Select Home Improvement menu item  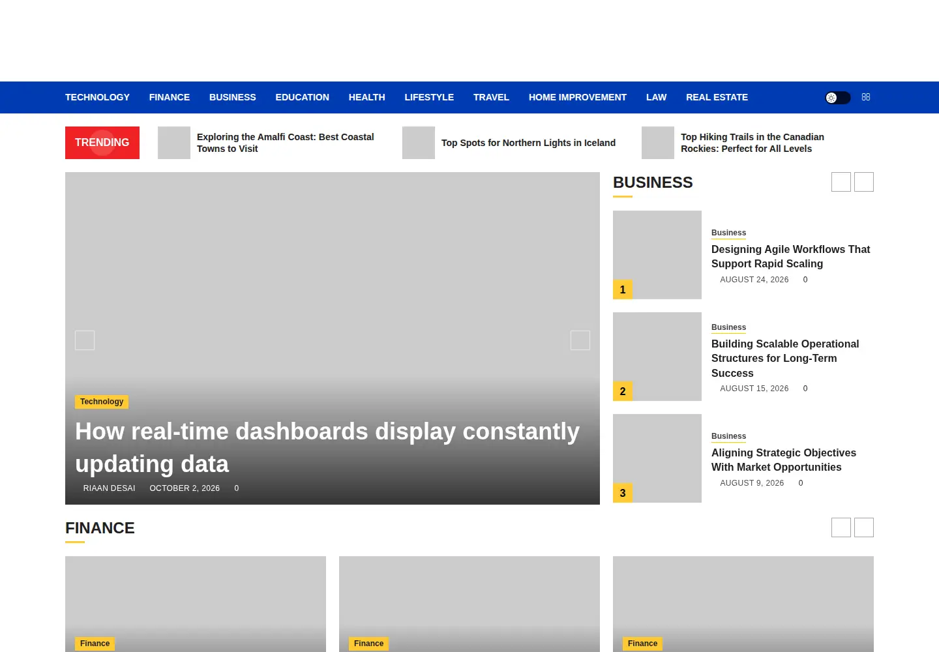pos(578,97)
